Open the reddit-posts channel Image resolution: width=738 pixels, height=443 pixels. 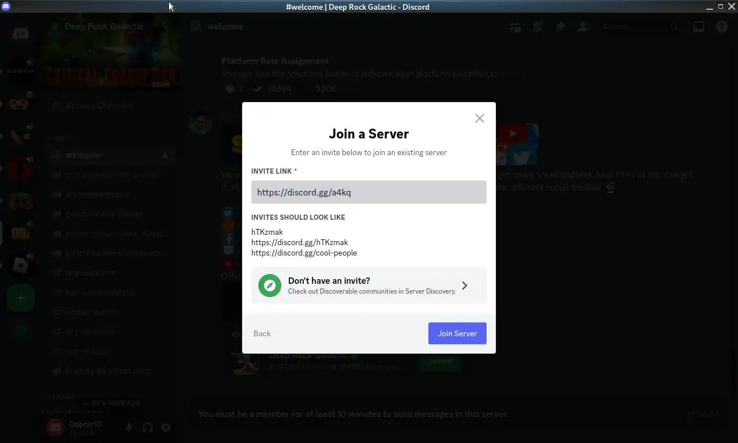click(111, 312)
